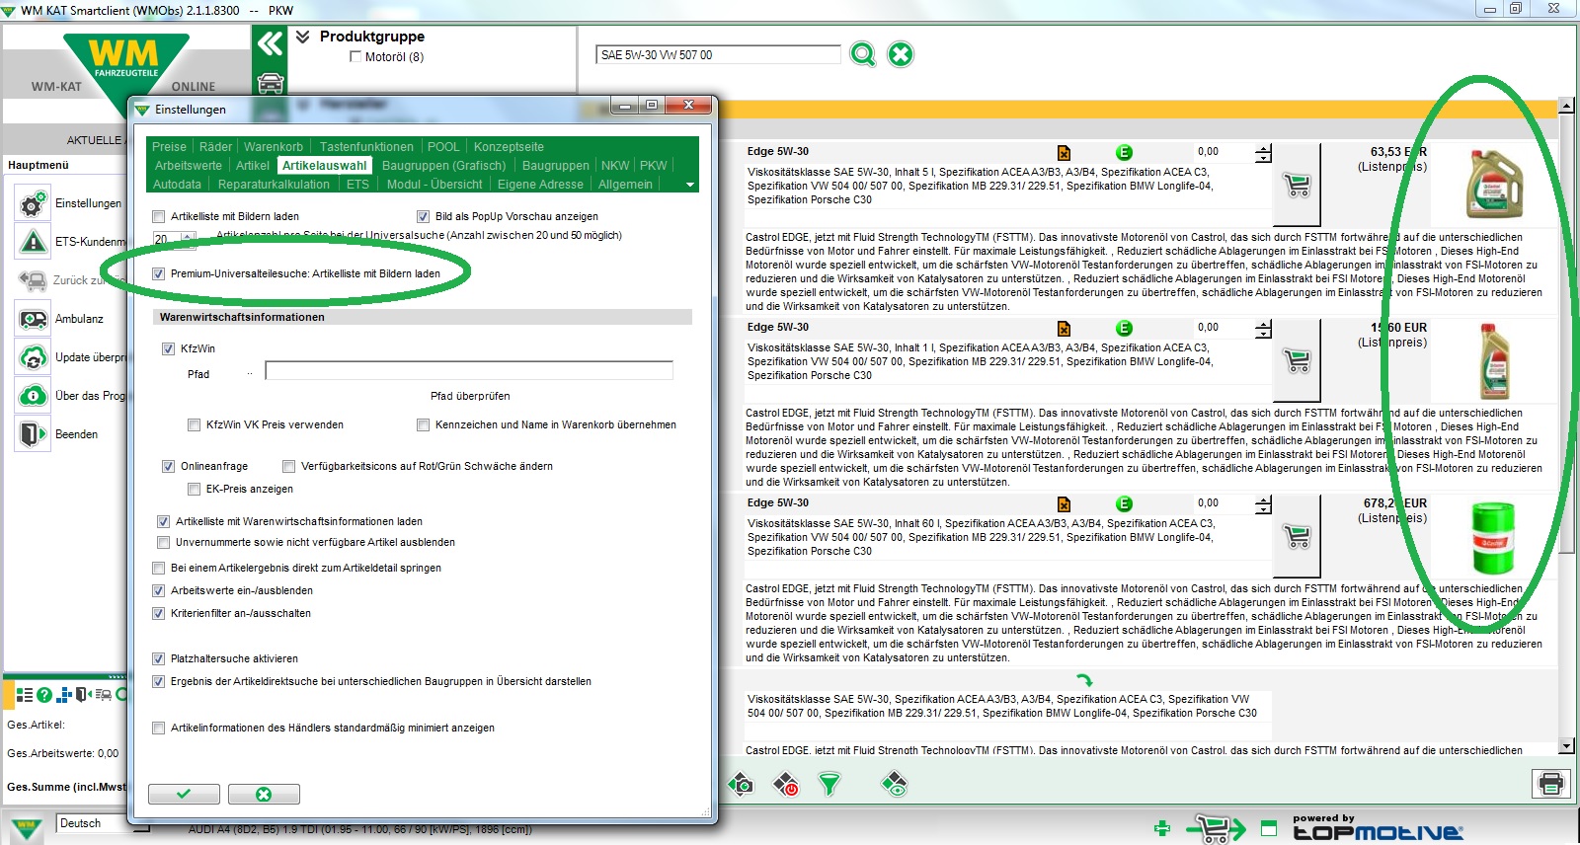Switch to the Warenkorb tab
Image resolution: width=1580 pixels, height=845 pixels.
pos(274,147)
